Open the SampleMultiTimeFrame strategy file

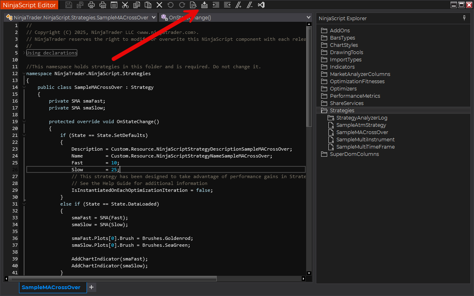point(365,147)
